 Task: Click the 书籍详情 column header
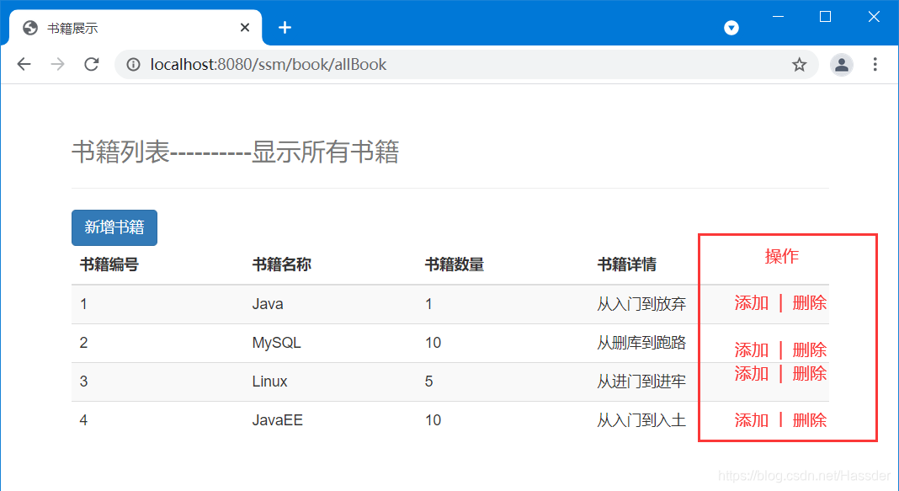626,264
